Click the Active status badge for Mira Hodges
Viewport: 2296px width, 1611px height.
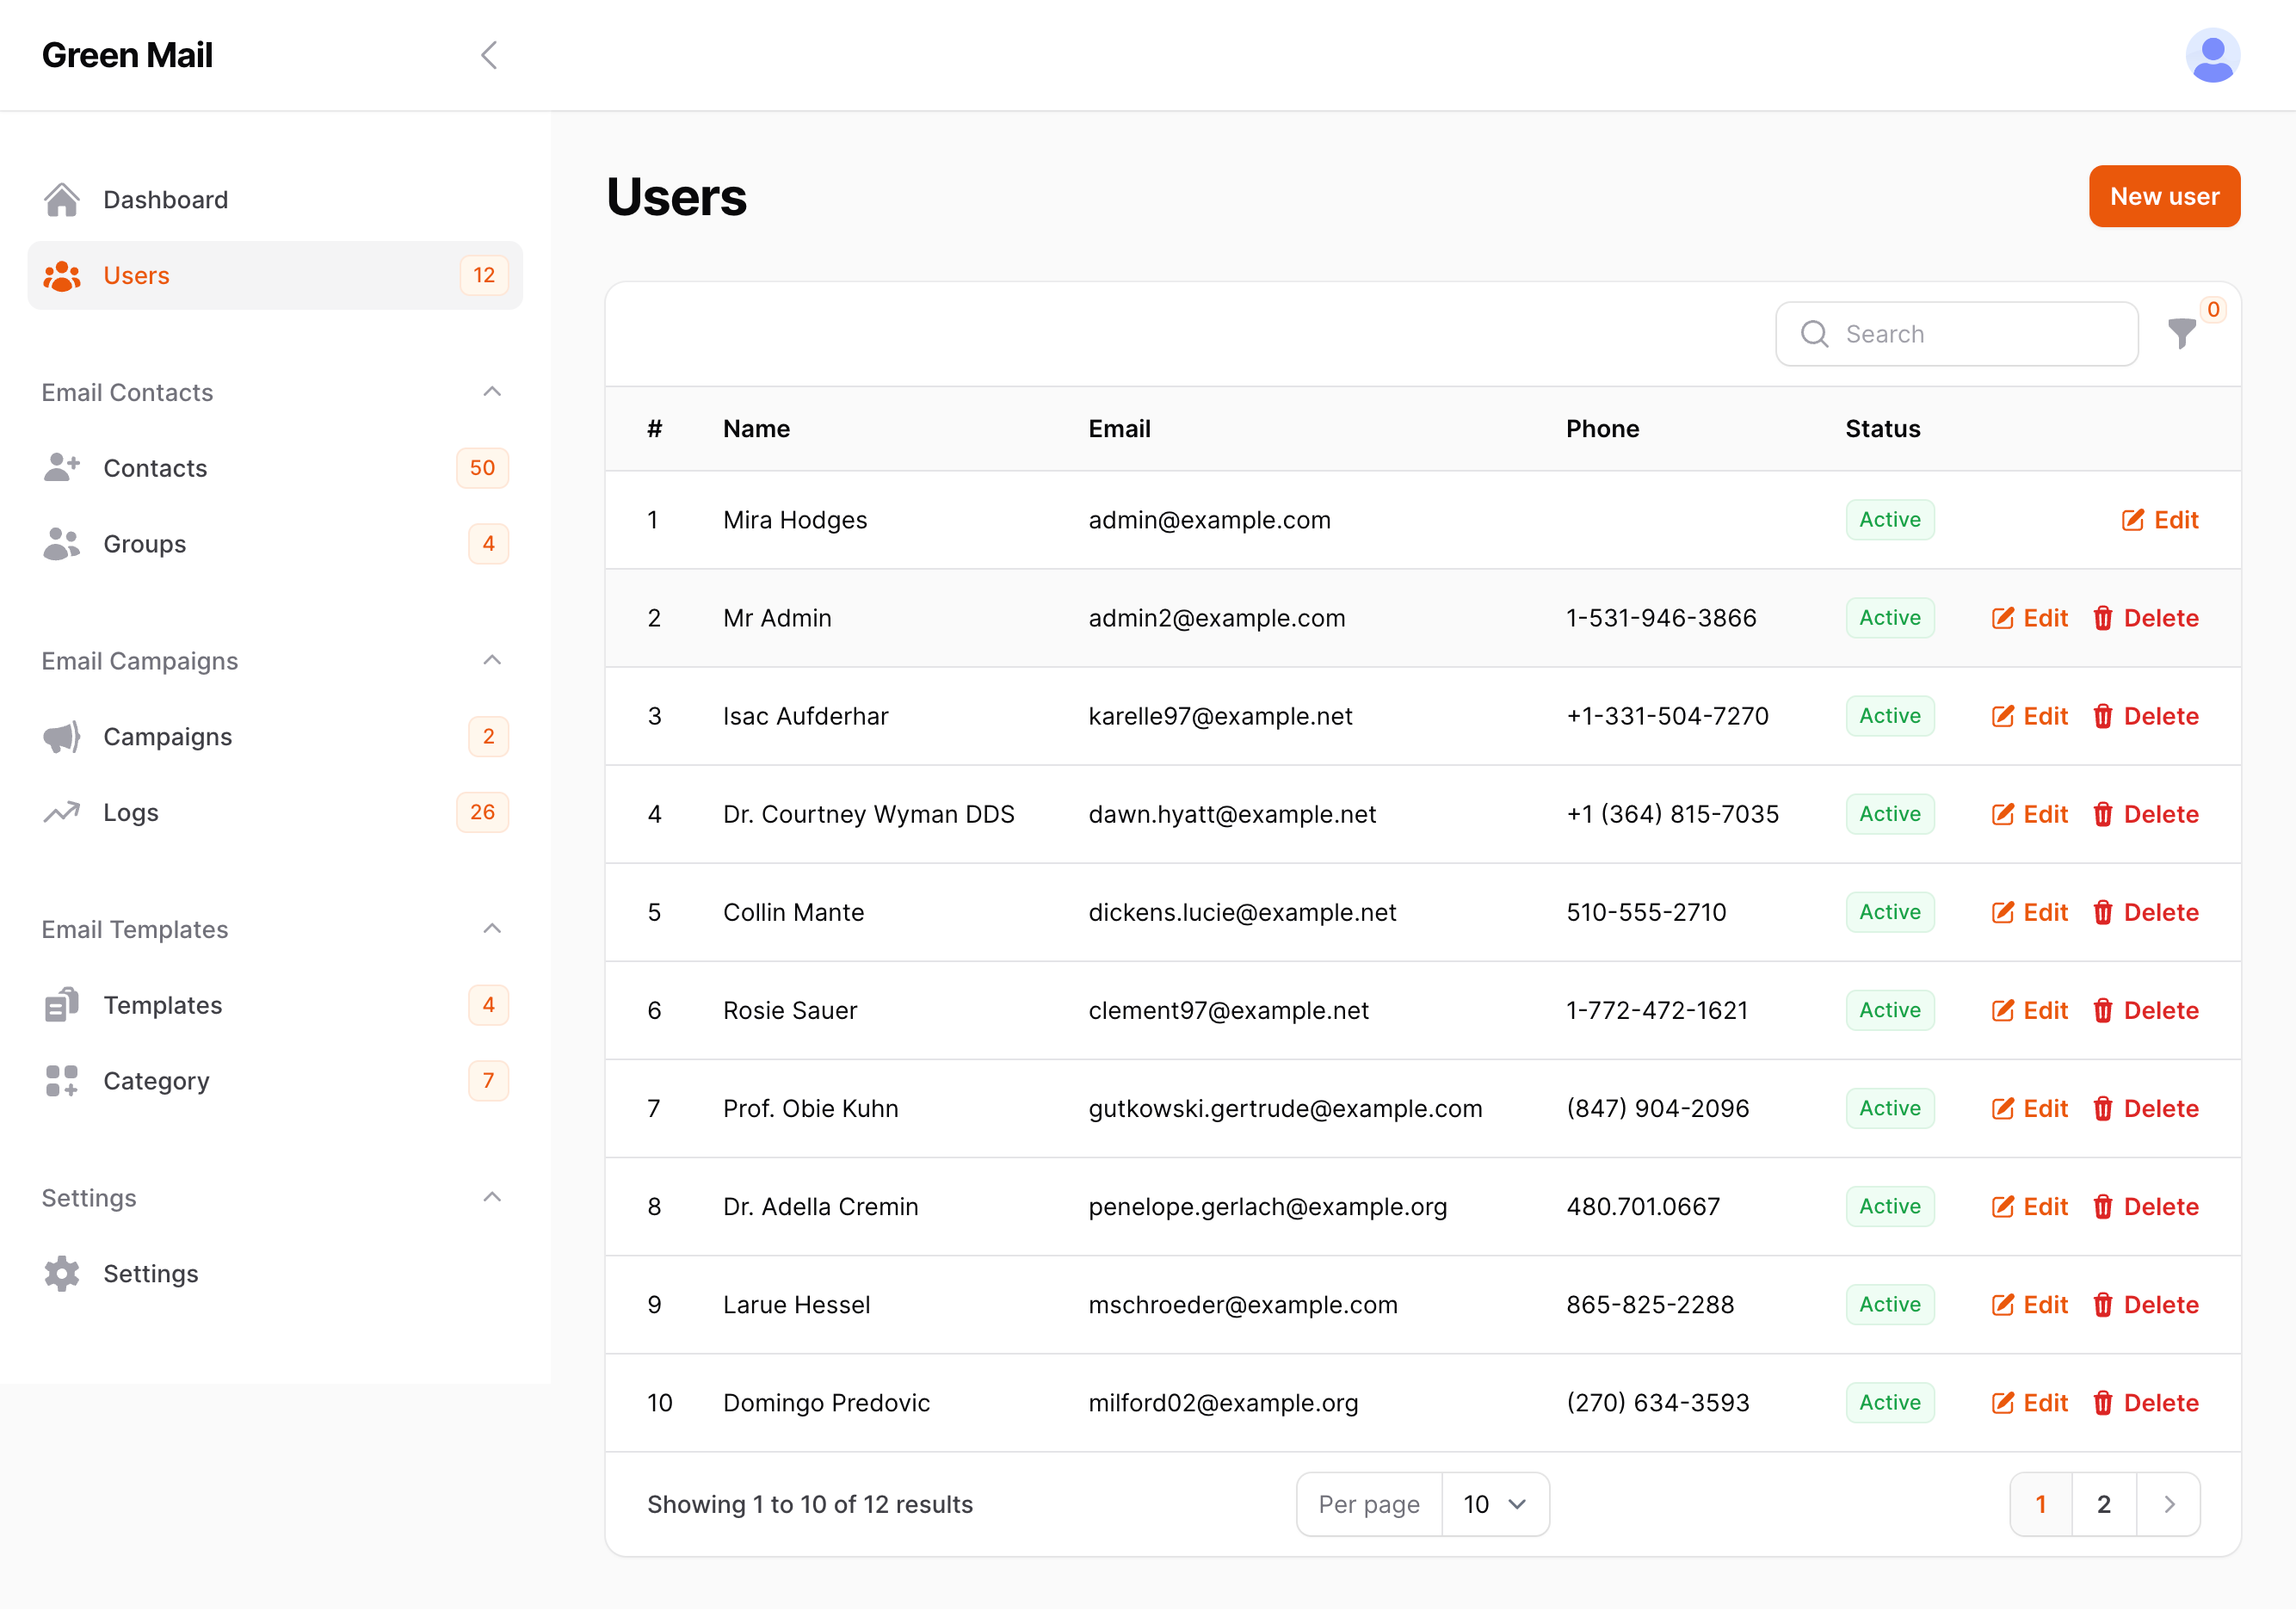1889,519
